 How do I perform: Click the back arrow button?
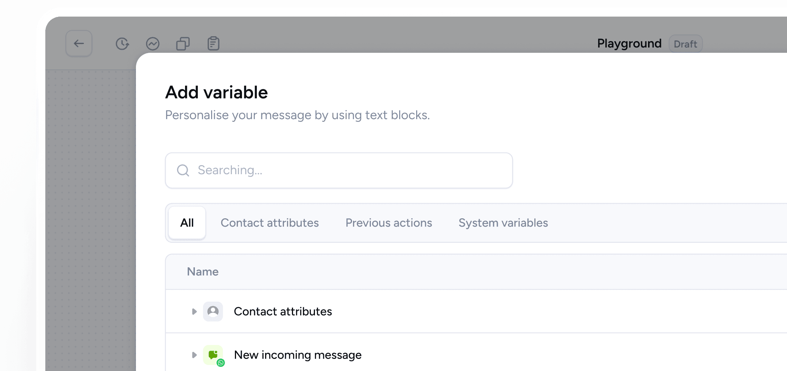pos(79,44)
